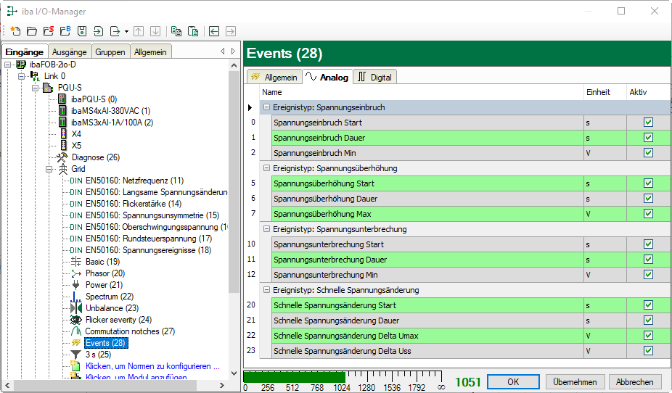Collapse the Grid tree node
672x393 pixels.
(49, 169)
